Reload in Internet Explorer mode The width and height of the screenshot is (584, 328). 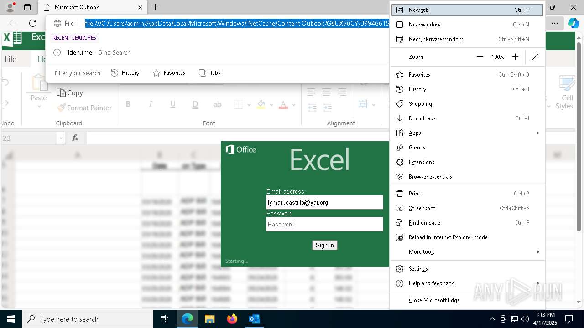point(468,237)
